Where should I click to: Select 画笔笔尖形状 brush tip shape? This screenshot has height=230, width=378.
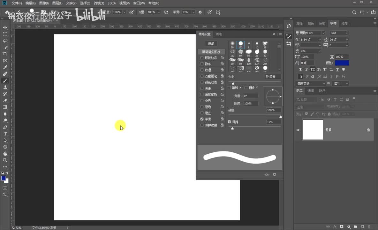click(211, 52)
